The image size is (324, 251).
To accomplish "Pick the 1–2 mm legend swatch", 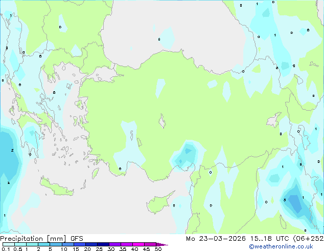I will coord(32,244).
